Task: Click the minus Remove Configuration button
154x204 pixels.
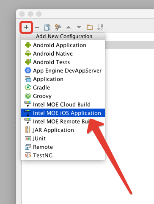Action: coord(37,27)
